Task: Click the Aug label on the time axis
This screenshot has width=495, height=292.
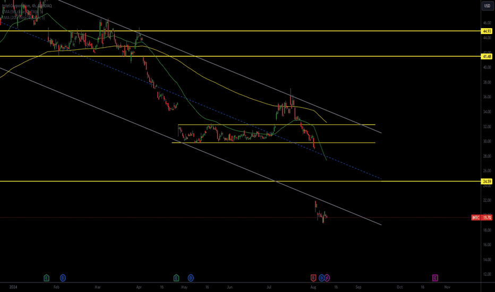Action: 313,287
